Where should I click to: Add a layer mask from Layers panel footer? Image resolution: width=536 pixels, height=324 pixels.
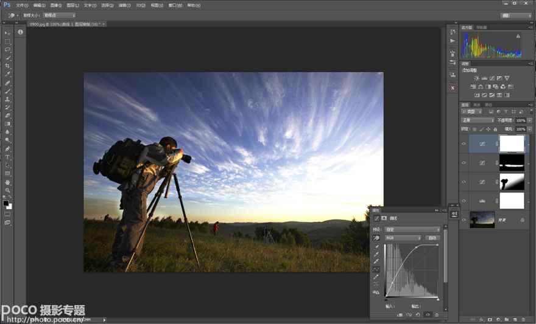(489, 319)
